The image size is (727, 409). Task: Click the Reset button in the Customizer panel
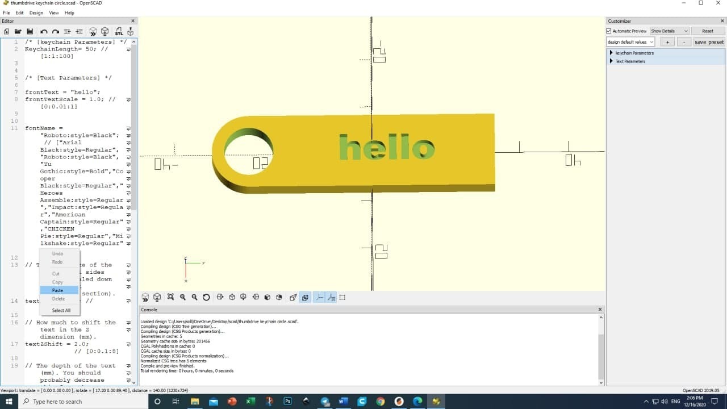(x=708, y=31)
